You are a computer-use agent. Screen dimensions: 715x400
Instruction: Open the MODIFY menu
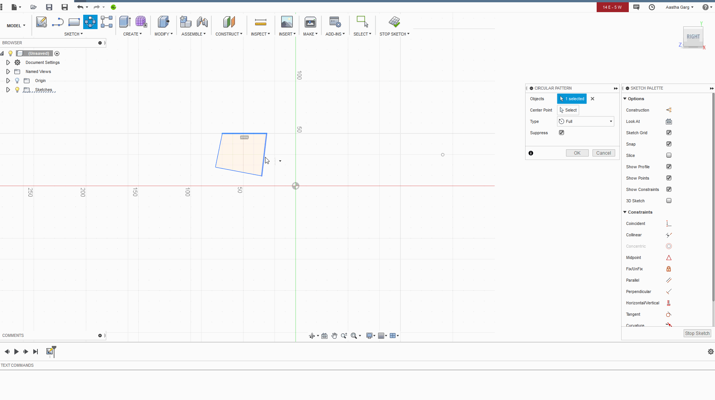163,34
